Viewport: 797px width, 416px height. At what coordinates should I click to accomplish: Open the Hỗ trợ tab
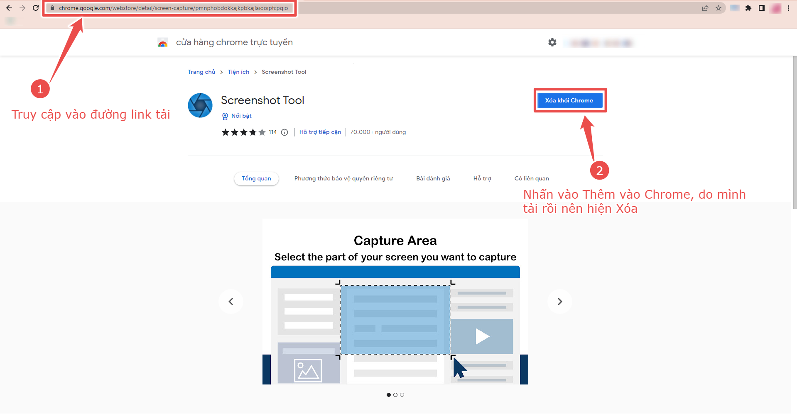(482, 178)
